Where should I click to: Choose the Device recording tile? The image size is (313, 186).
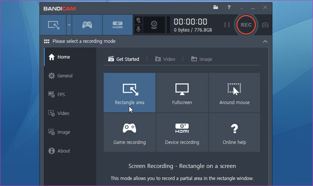(182, 133)
